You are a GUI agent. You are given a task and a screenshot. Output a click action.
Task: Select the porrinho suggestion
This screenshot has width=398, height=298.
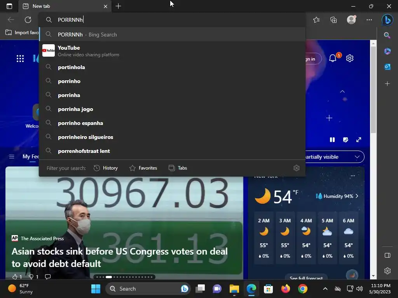[172, 81]
